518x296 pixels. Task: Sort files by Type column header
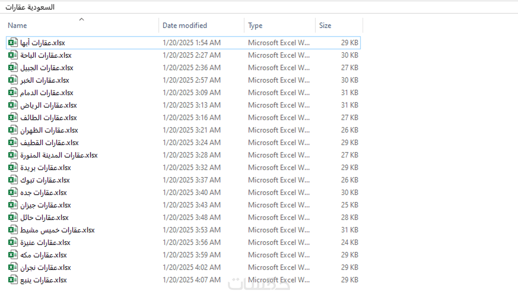[x=255, y=26]
